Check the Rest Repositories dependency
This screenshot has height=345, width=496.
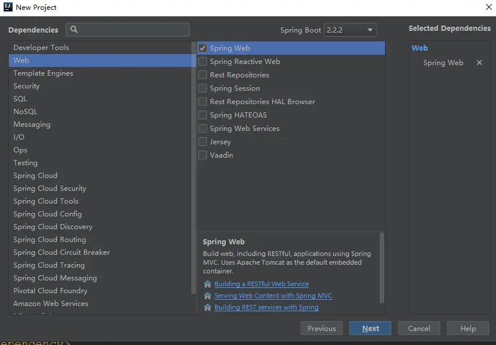tap(202, 74)
